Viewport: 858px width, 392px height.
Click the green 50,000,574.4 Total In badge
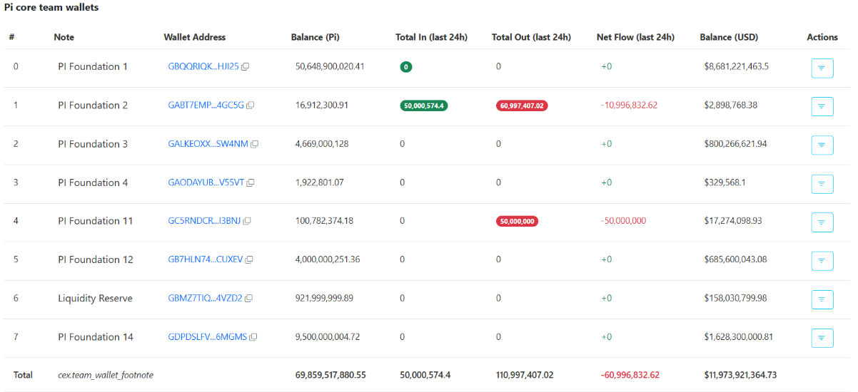tap(424, 105)
